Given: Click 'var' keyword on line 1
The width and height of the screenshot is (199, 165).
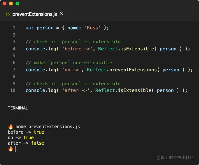Looking at the screenshot, I should point(30,28).
